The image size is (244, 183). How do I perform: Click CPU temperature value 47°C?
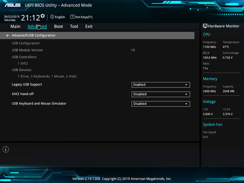(226, 47)
